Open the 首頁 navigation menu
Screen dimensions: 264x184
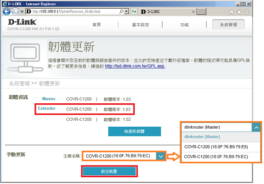pyautogui.click(x=97, y=25)
